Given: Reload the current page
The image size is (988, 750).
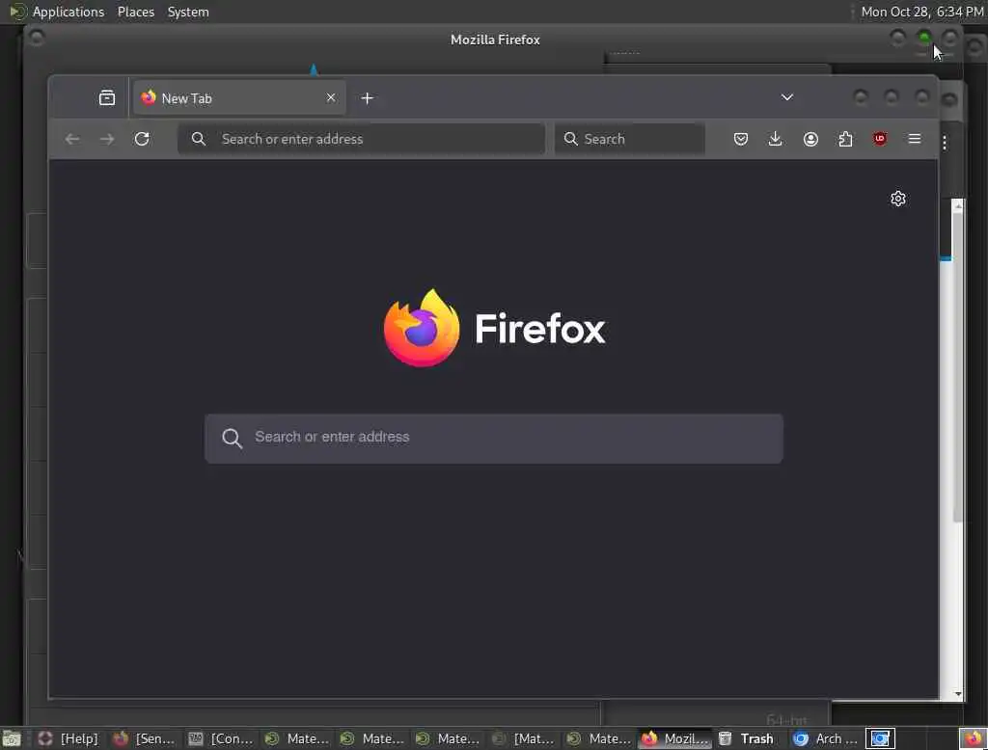Looking at the screenshot, I should coord(142,139).
